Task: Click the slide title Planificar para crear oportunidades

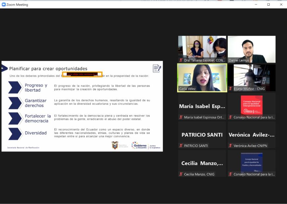Action: coord(48,69)
